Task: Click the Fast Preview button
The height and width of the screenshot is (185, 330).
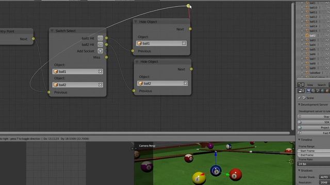Action: [313, 133]
